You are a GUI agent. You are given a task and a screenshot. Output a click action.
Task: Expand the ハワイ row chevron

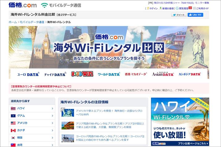coord(53,108)
